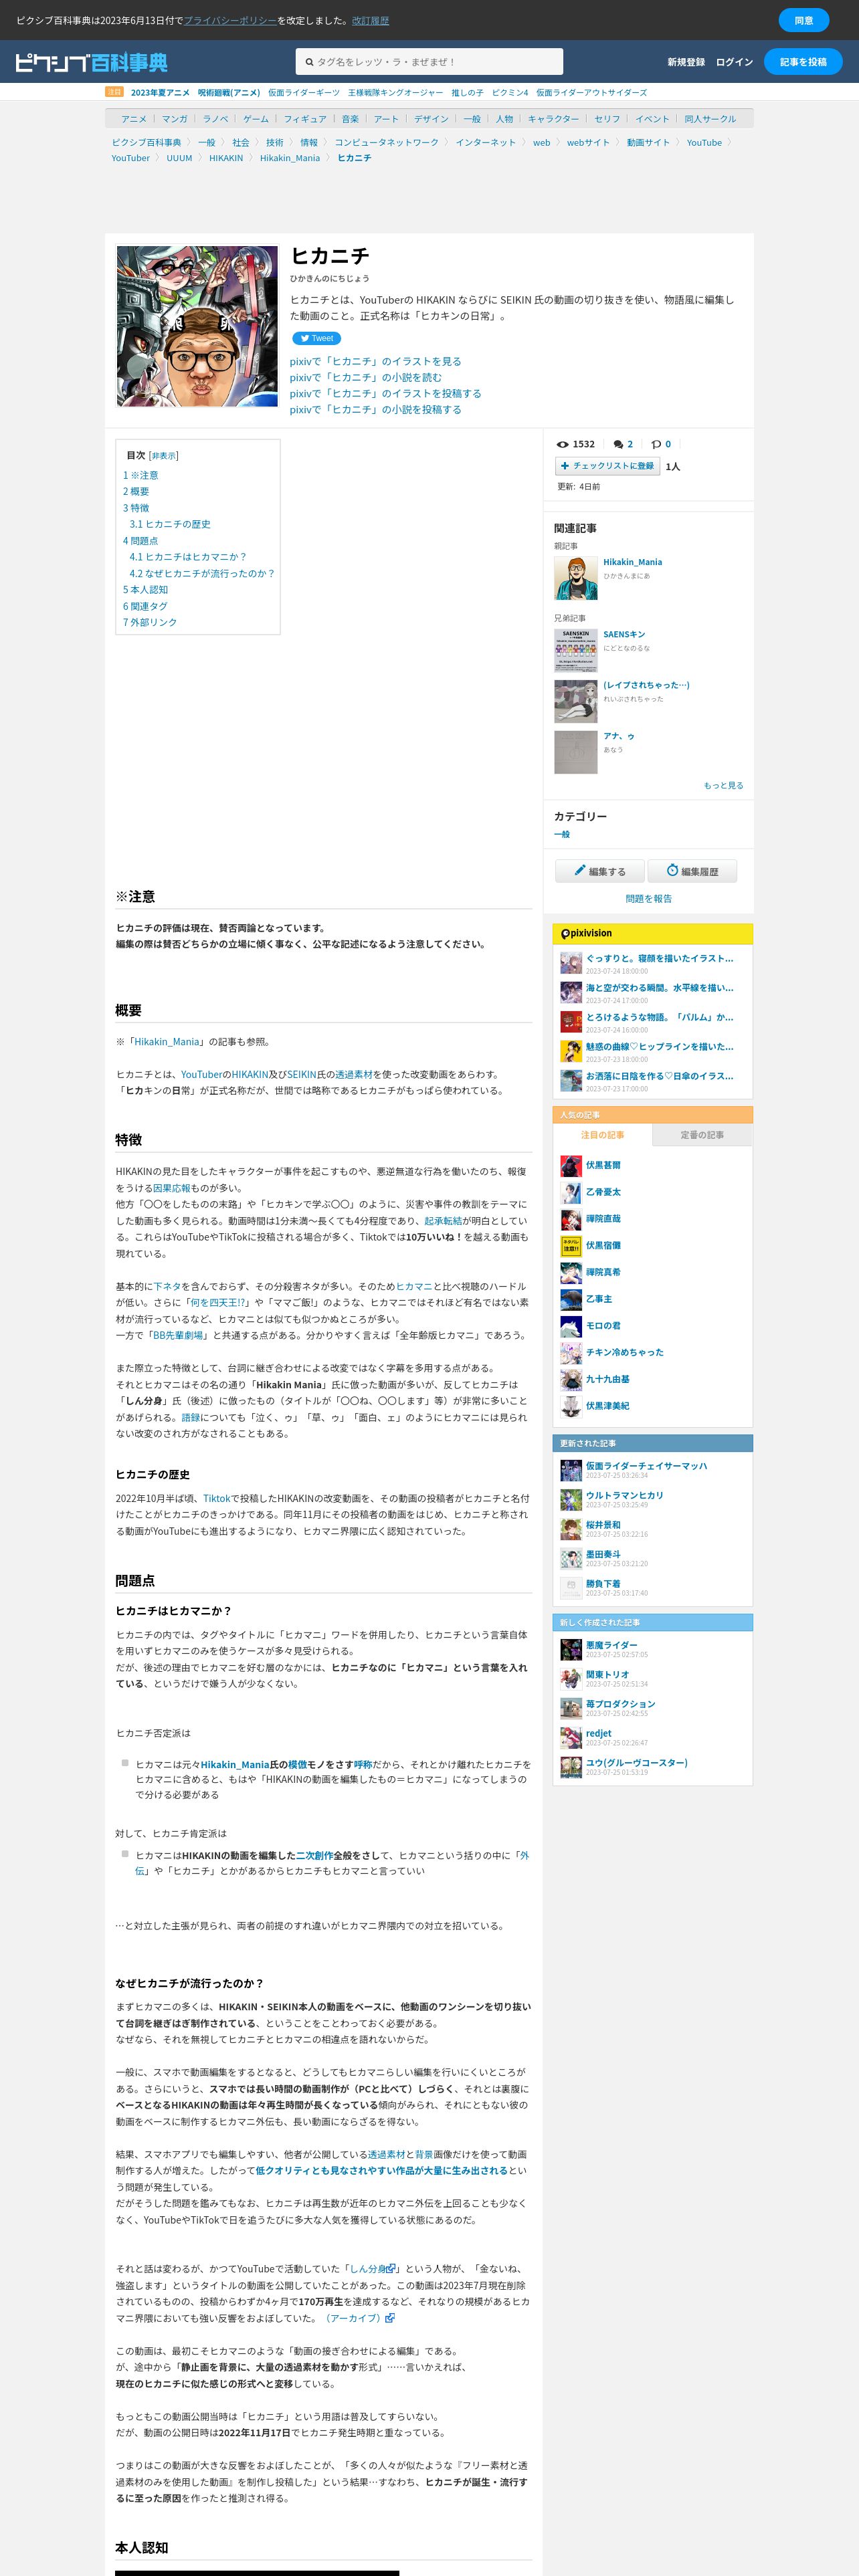The image size is (859, 2576).
Task: Click the eye views icon beside 1532
Action: pyautogui.click(x=563, y=444)
